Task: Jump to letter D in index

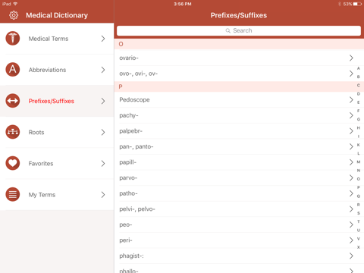Action: click(359, 94)
